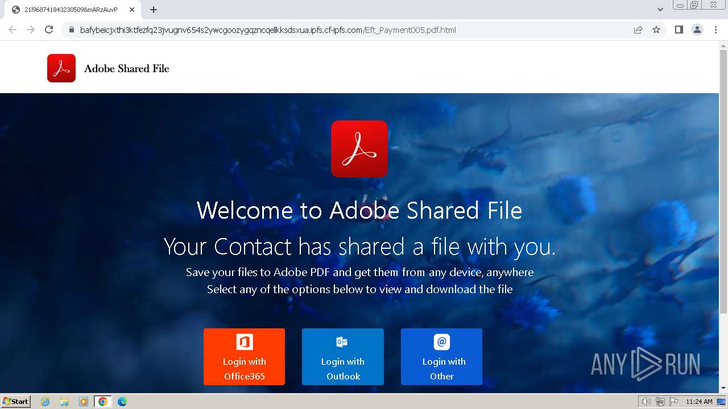Close the current browser tab
The height and width of the screenshot is (409, 728).
coord(132,10)
